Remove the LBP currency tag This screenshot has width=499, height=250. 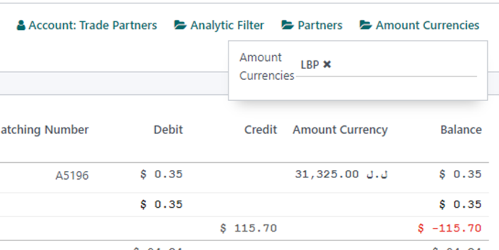pyautogui.click(x=327, y=64)
